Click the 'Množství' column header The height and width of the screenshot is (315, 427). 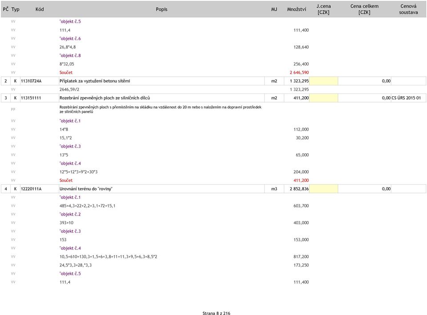click(296, 9)
